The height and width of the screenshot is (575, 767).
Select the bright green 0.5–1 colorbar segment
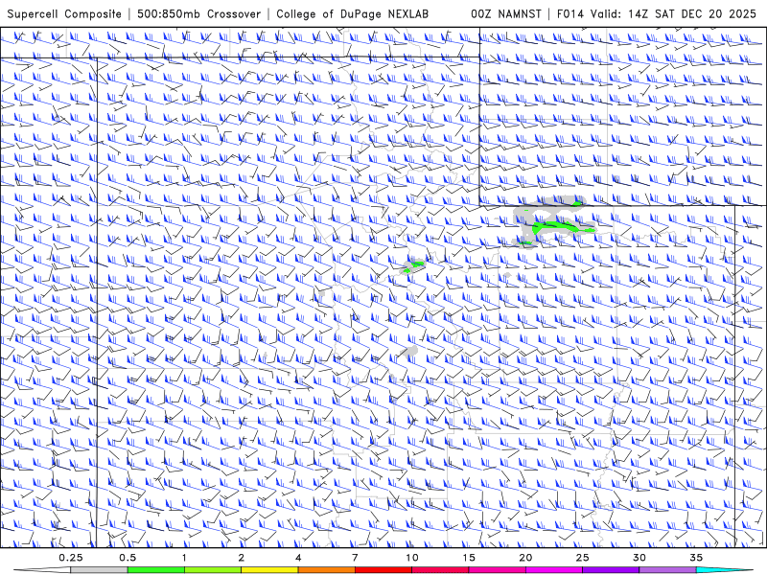point(155,570)
